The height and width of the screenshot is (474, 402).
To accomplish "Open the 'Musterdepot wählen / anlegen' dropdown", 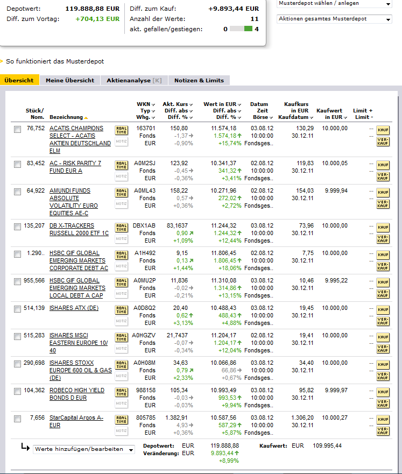I will pos(335,4).
